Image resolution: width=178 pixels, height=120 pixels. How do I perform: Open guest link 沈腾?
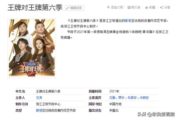tap(112, 98)
